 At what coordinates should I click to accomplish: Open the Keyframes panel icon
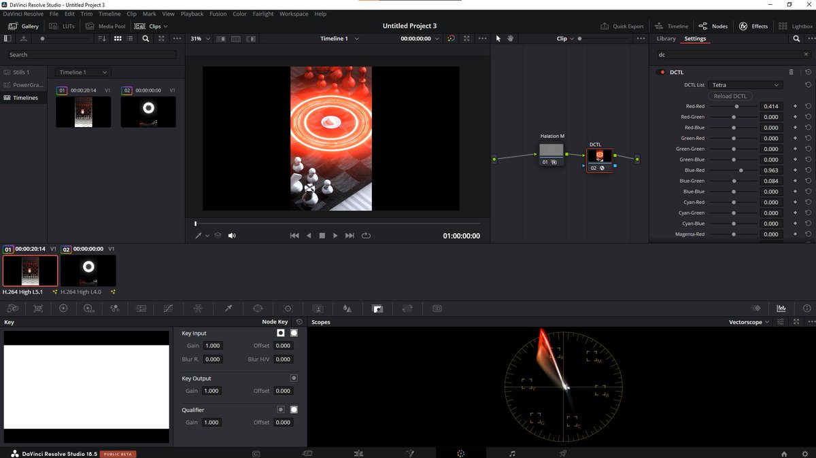[x=755, y=309]
